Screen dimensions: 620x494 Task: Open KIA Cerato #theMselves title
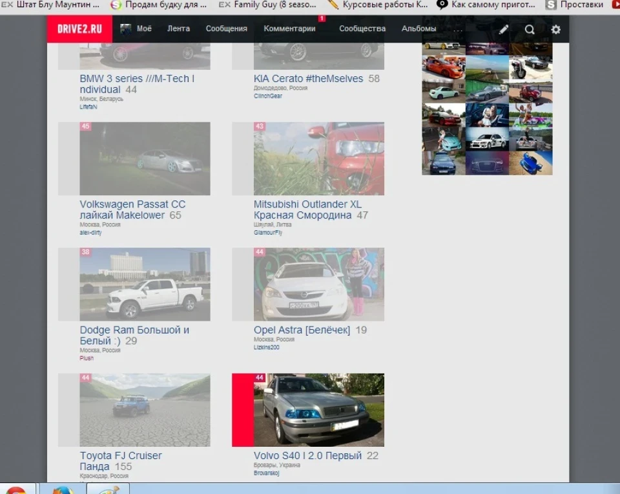(x=309, y=78)
